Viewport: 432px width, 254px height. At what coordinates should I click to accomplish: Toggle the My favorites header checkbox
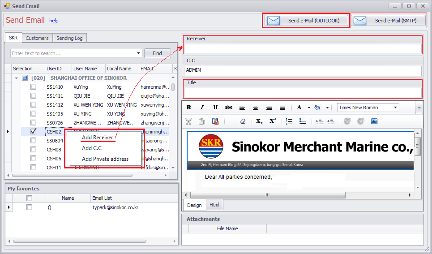click(x=29, y=198)
